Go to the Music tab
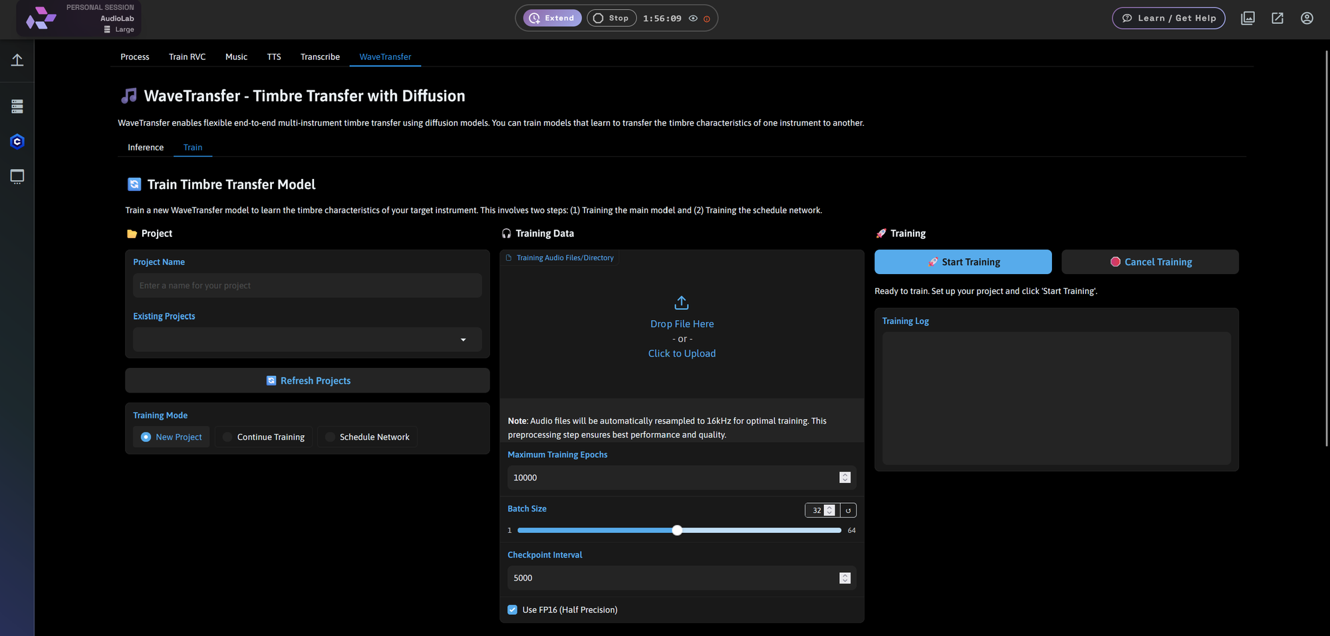This screenshot has width=1330, height=636. coord(236,57)
